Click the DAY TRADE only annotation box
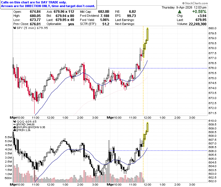221x187 pixels. tap(48, 4)
